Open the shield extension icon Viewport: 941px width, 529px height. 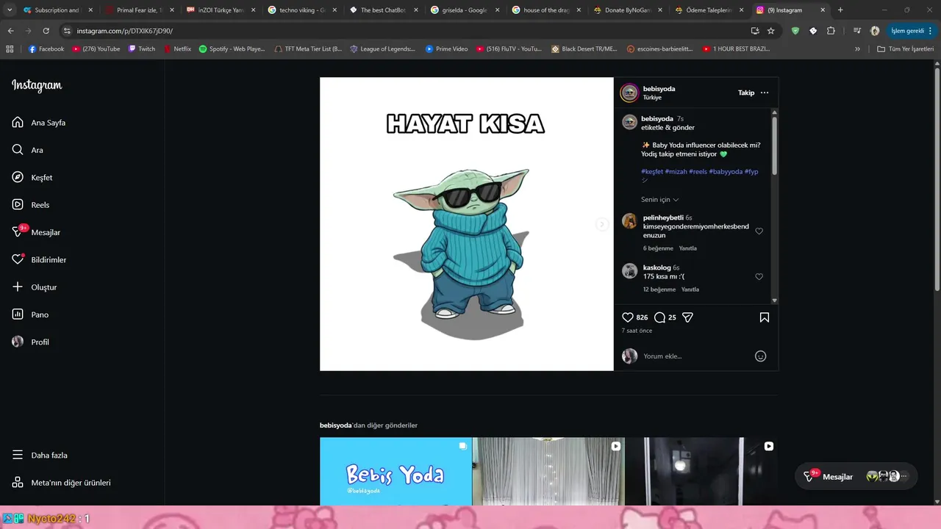(795, 31)
